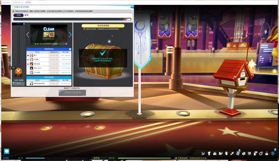Open the chat bubble icon
Image resolution: width=279 pixels, height=161 pixels.
(7, 151)
